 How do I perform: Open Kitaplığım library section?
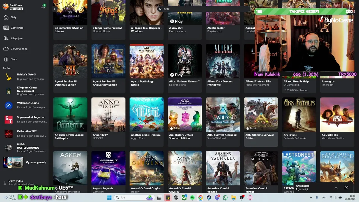tap(24, 38)
